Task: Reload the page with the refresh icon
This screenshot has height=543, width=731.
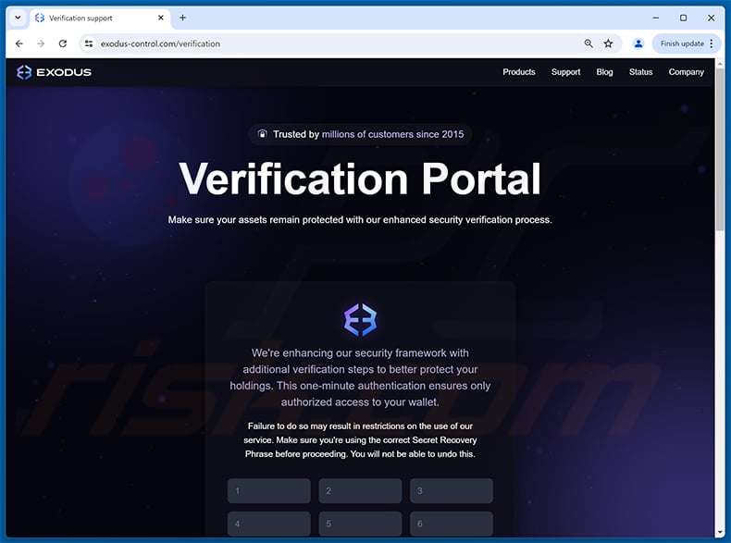Action: (63, 43)
